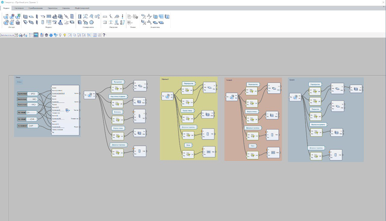Viewport: 386px width, 221px height.
Task: Select the cone-shaped model icon
Action: click(x=60, y=22)
